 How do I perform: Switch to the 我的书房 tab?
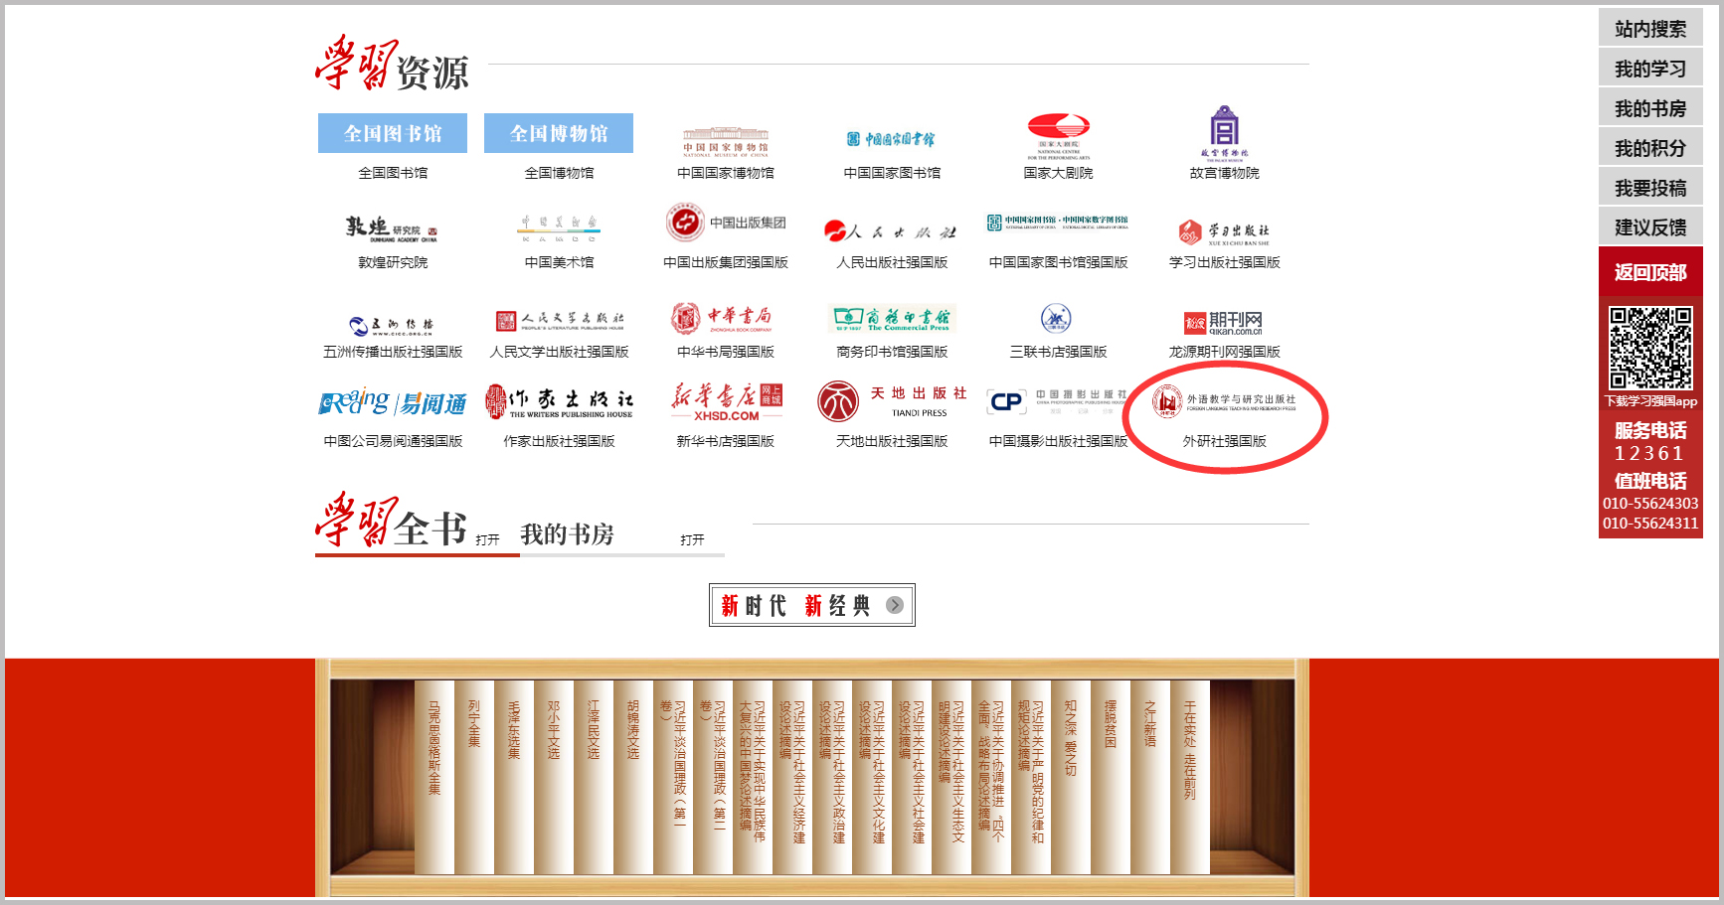pos(567,534)
